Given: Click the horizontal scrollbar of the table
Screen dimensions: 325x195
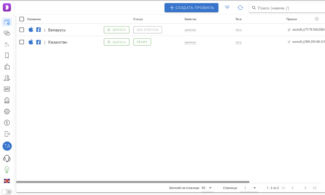Looking at the screenshot, I should click(x=133, y=182).
